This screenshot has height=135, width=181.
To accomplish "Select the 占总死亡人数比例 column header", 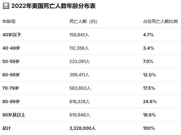I will [160, 21].
